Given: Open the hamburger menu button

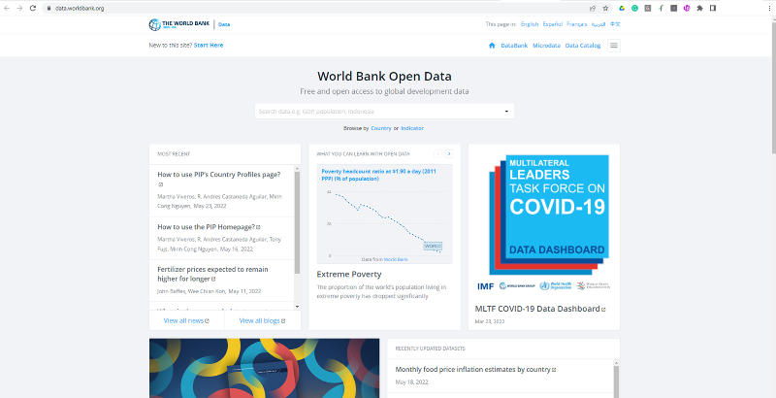Looking at the screenshot, I should pyautogui.click(x=614, y=46).
